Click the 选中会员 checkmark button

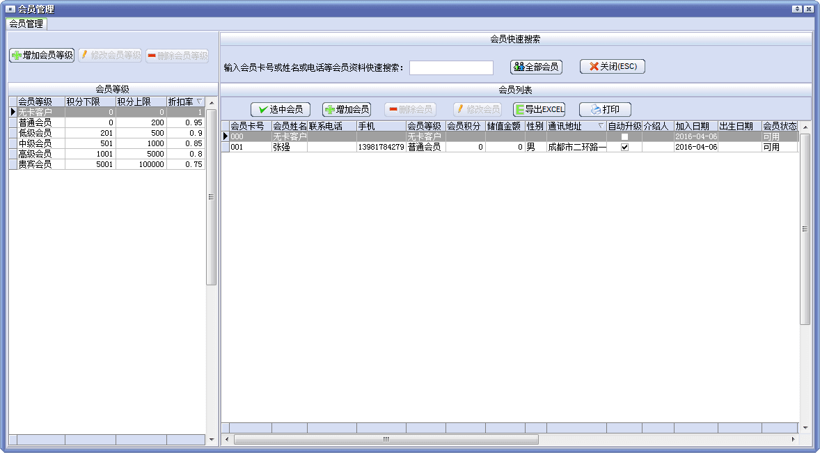[x=281, y=109]
